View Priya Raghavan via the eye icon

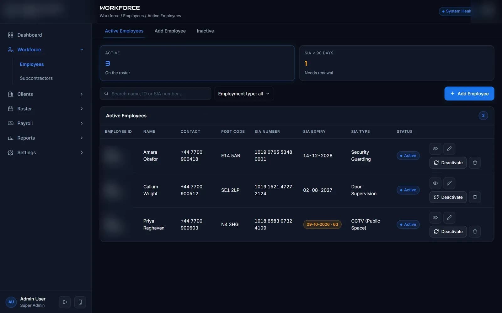tap(435, 218)
